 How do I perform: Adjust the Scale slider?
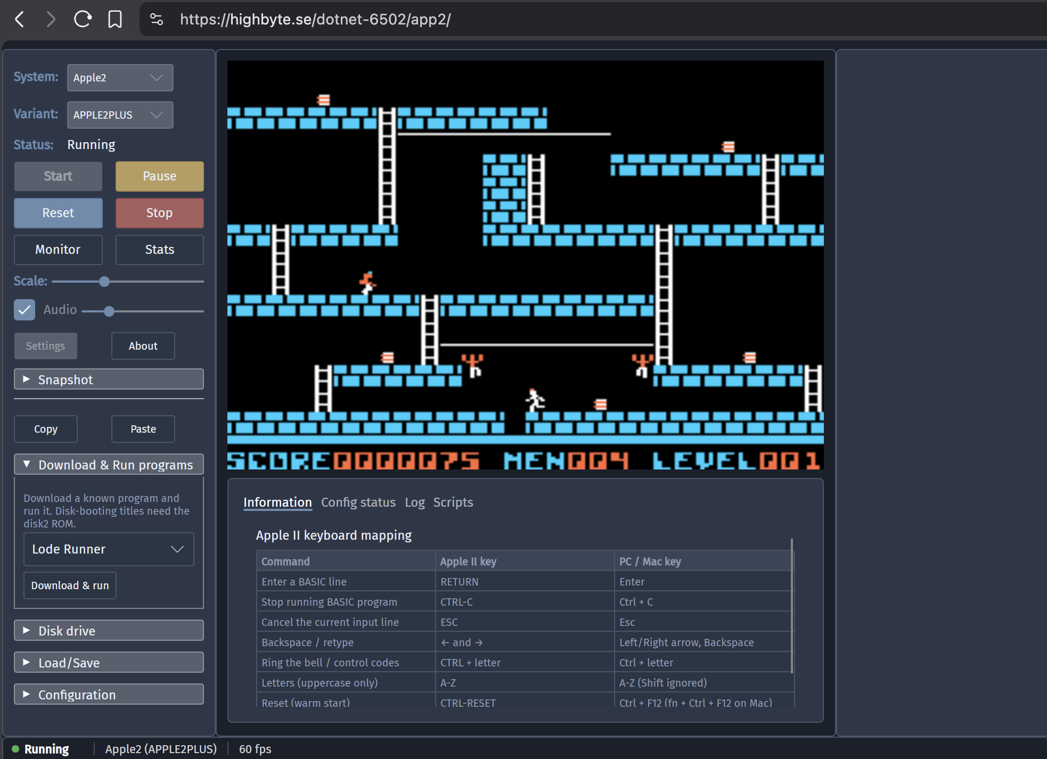128,282
